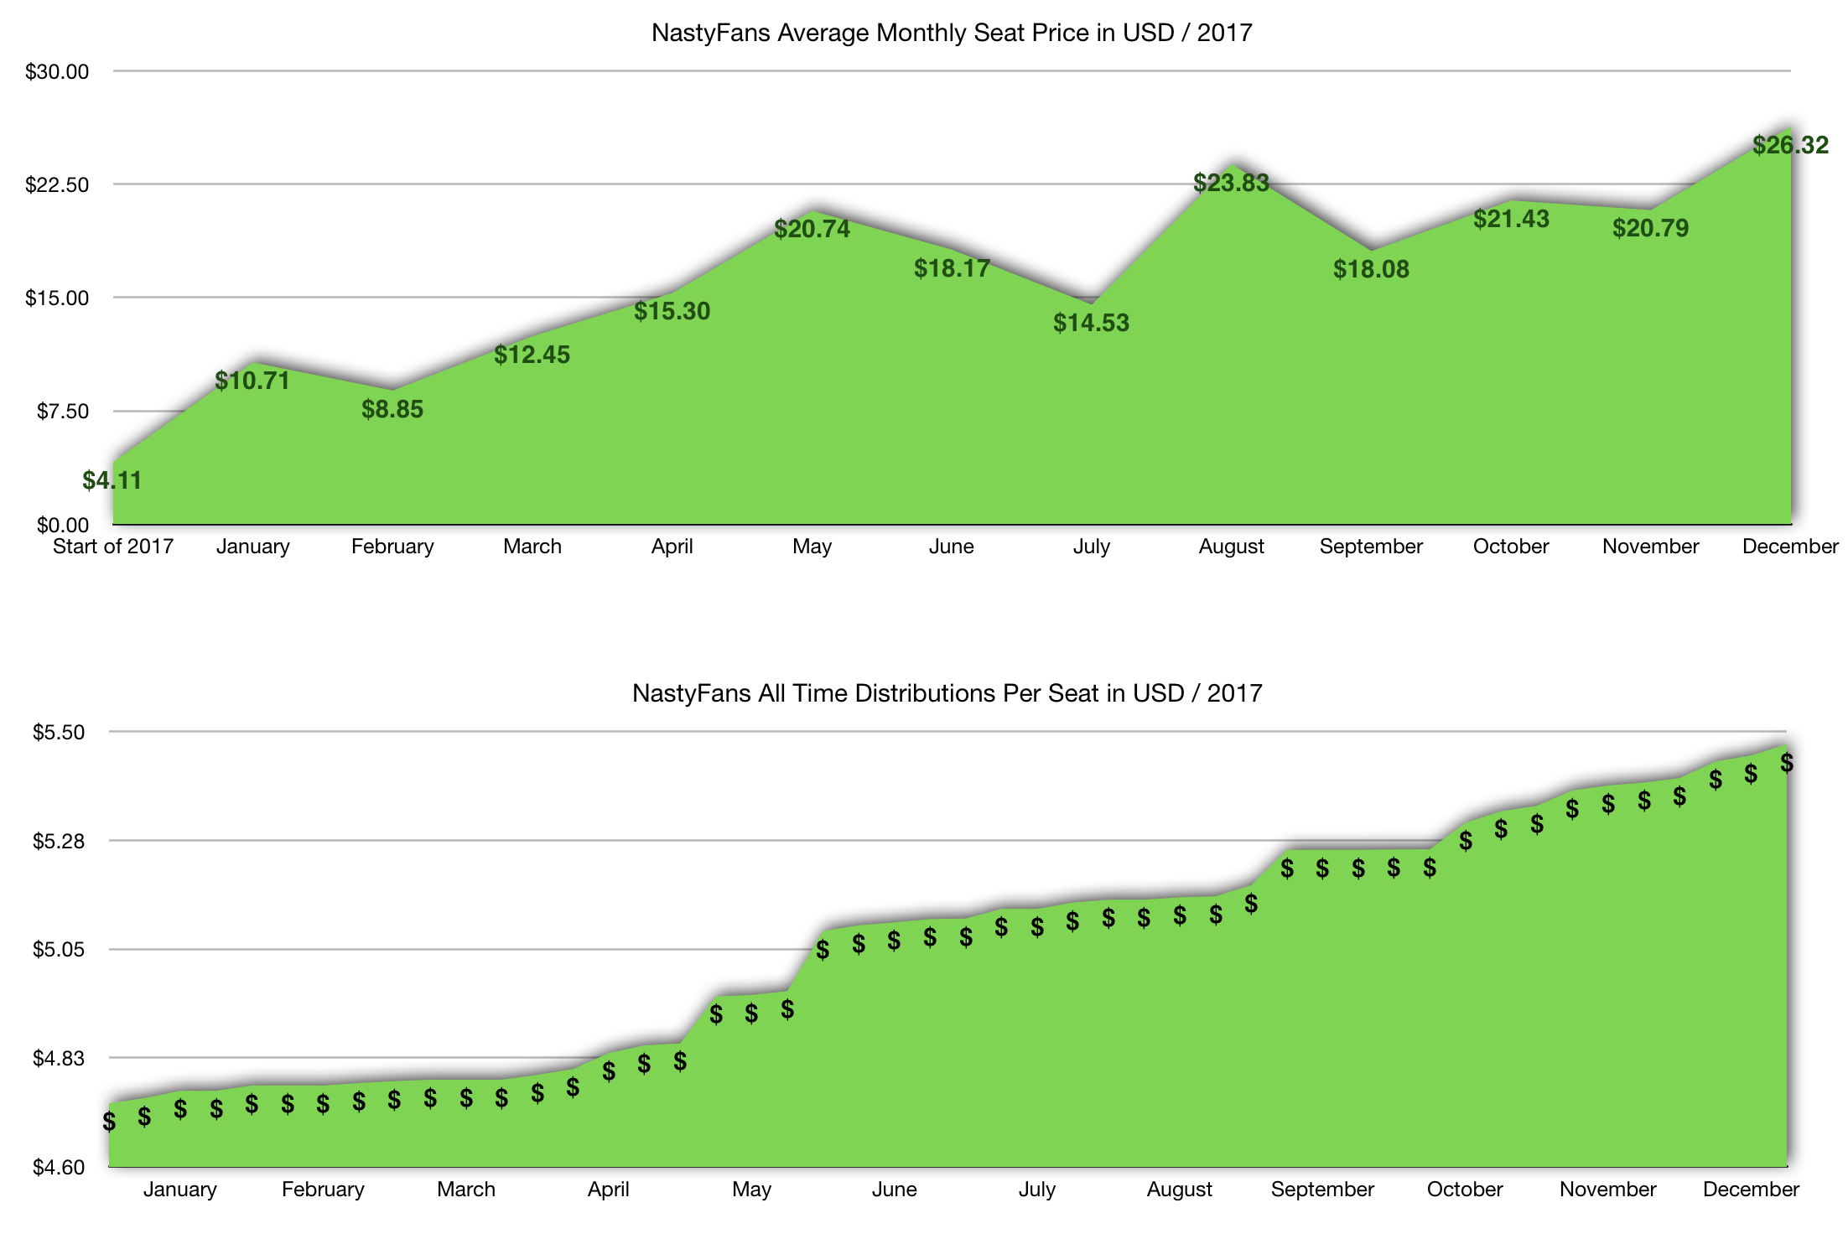Select top chart's November axis label
1848x1239 pixels.
coord(1650,547)
